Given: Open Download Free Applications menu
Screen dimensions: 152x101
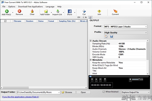Looking at the screenshot, I should click(30, 7).
